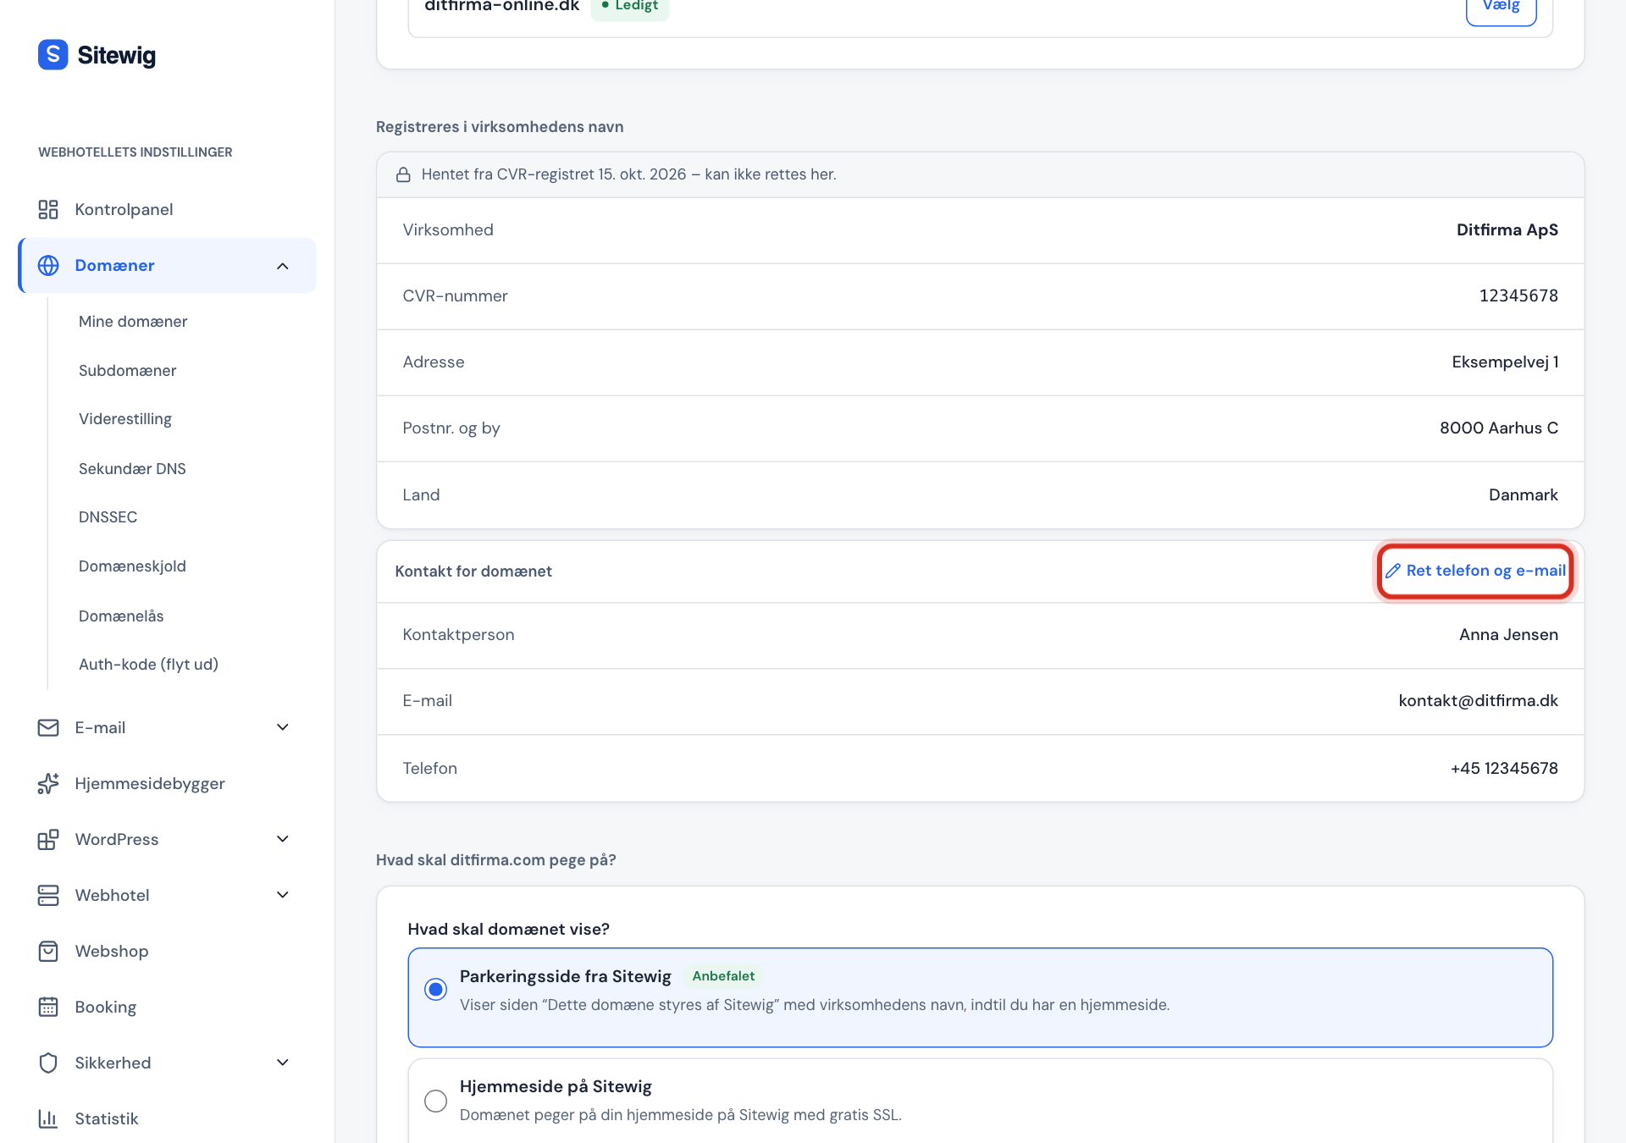Click the Webhotel server icon
Viewport: 1626px width, 1143px height.
coord(48,895)
